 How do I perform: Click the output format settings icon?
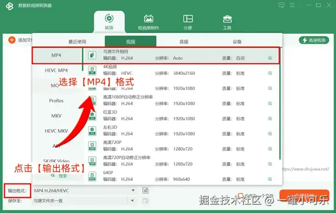[145, 190]
